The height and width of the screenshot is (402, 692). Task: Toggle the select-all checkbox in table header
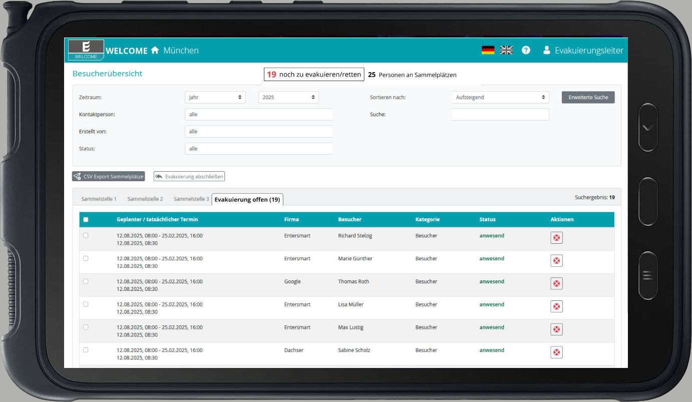coord(86,220)
